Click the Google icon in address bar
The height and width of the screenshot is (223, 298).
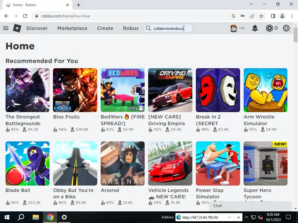[233, 16]
